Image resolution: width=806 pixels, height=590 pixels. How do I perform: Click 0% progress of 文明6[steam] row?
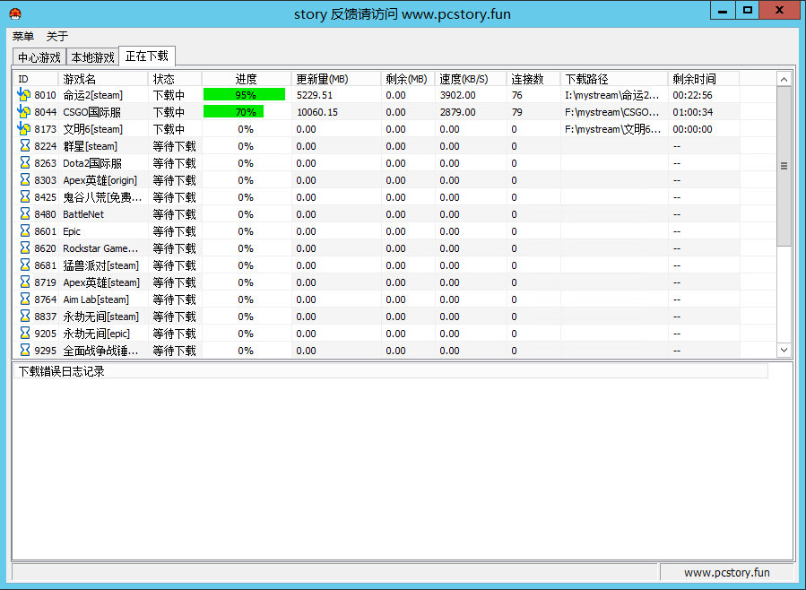coord(246,129)
